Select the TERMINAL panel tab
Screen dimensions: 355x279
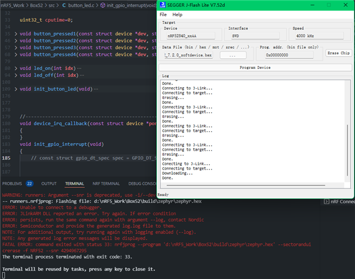(x=74, y=184)
